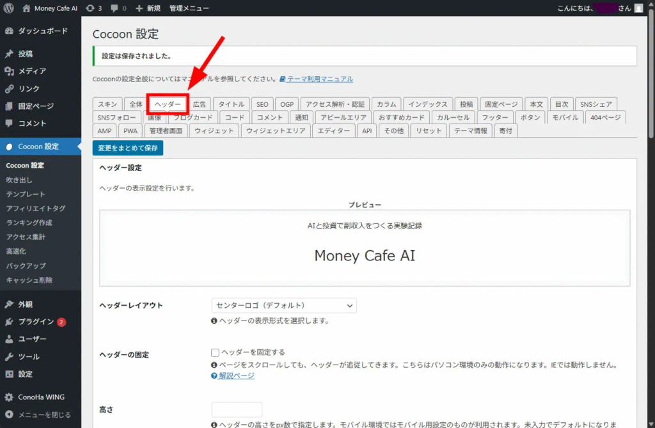The width and height of the screenshot is (655, 428).
Task: Click the Cocoon 設定 circle icon
Action: click(9, 147)
